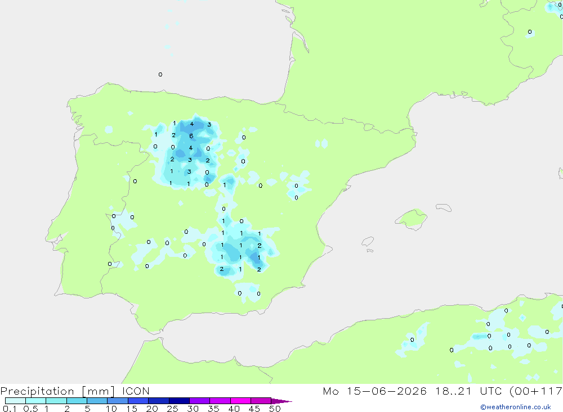The width and height of the screenshot is (563, 412).
Task: Click the lone "0" value in the Bay of Biscay
Action: click(x=160, y=75)
